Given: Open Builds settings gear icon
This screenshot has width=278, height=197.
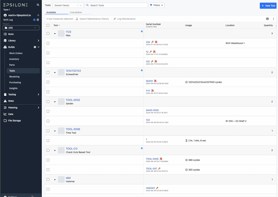Looking at the screenshot, I should click(x=35, y=47).
